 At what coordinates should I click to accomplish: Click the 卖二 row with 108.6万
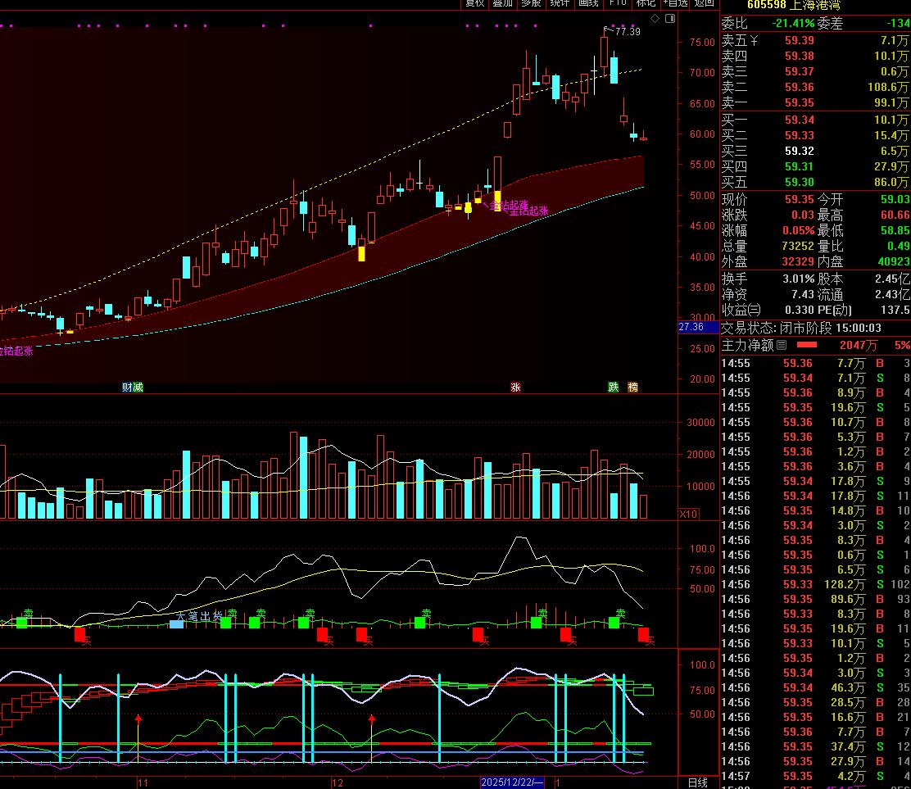coord(815,87)
